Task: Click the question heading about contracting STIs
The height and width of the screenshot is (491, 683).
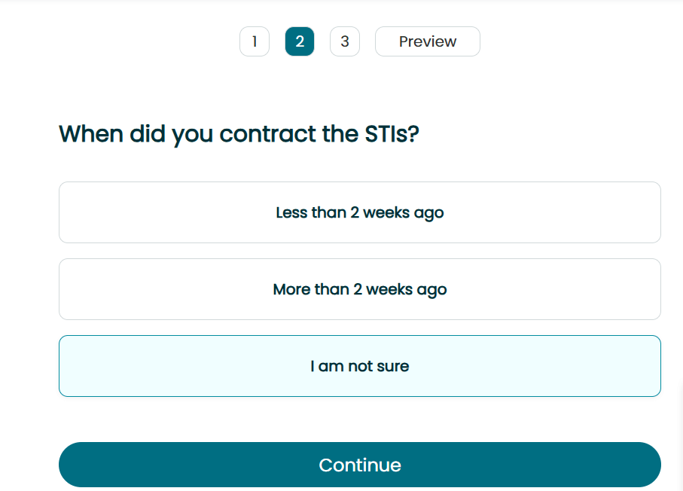Action: [239, 134]
